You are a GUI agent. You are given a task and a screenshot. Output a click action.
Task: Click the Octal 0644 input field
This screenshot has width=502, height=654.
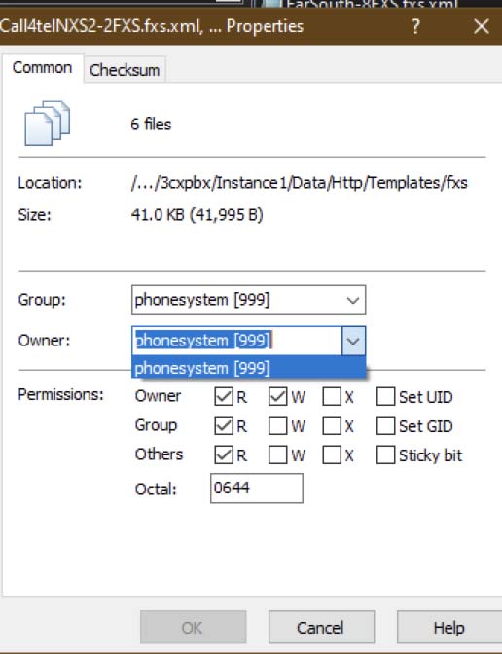257,488
